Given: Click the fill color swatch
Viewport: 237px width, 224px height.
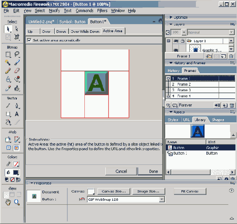Looking at the screenshot, I should point(16,172).
